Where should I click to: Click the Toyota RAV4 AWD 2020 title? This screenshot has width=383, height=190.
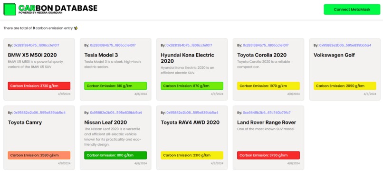190,123
